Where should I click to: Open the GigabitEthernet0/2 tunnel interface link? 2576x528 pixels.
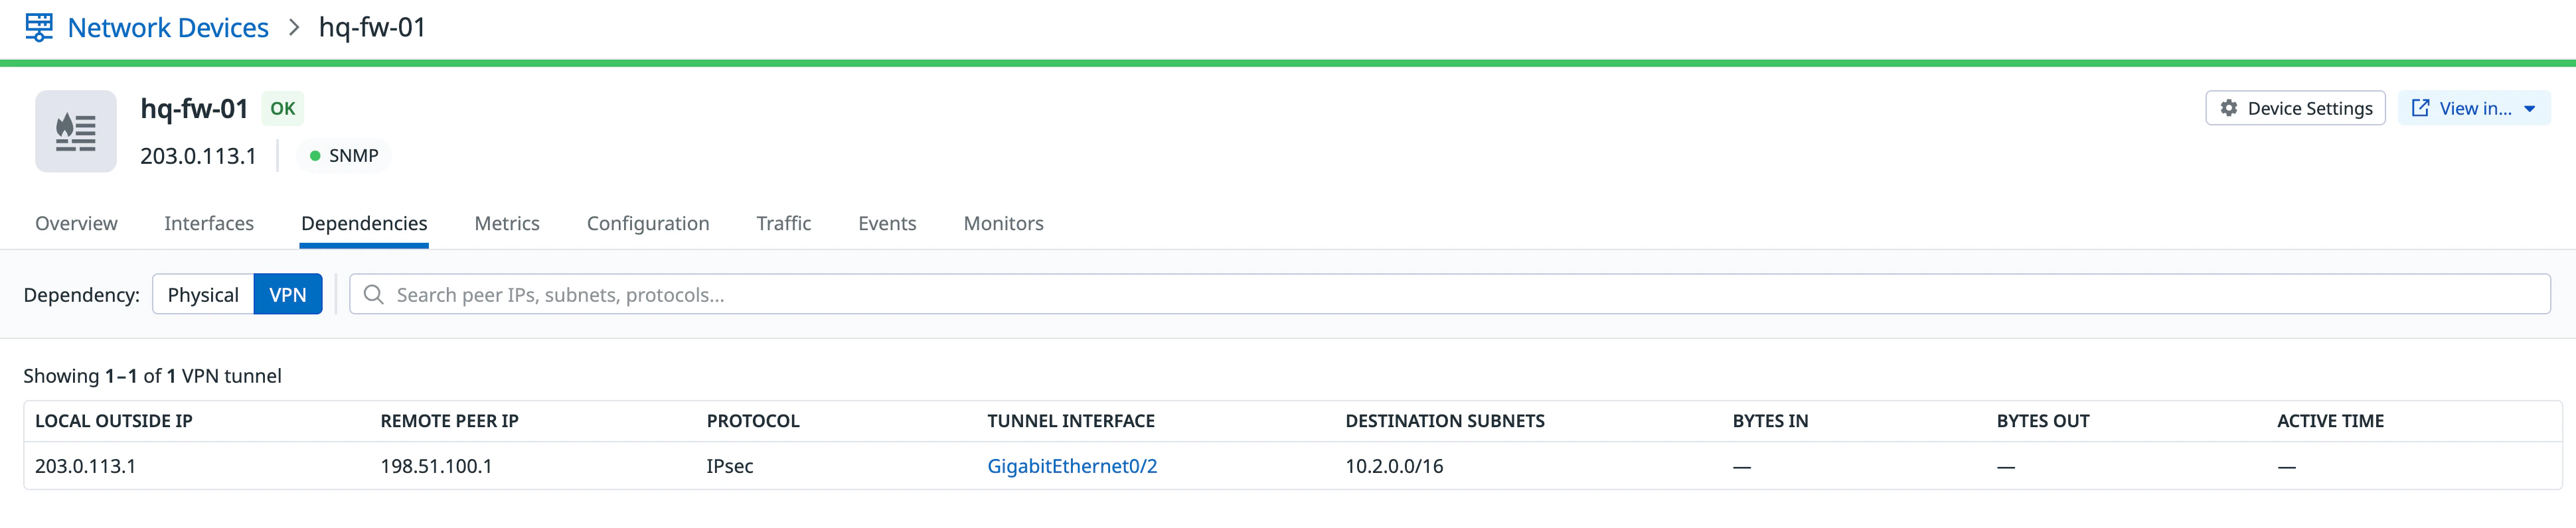pyautogui.click(x=1072, y=466)
